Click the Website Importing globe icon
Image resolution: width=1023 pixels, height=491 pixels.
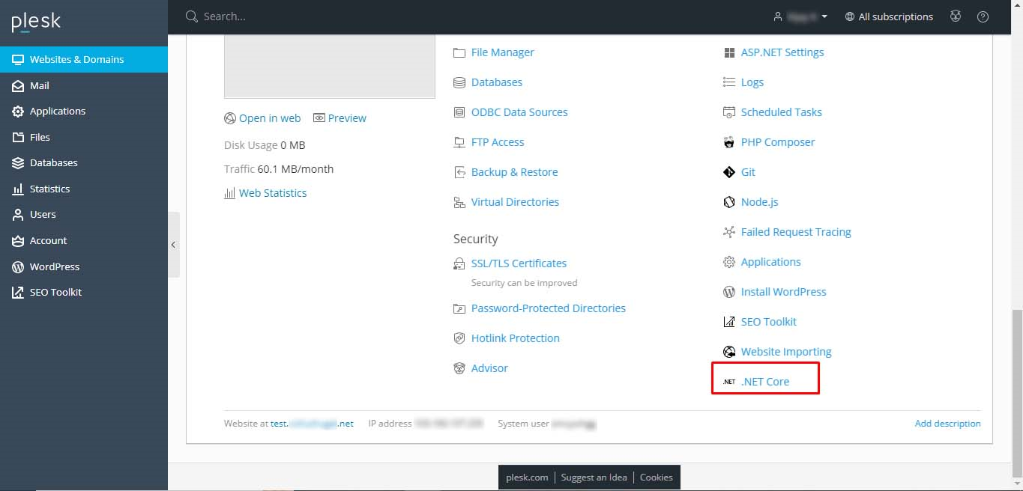pyautogui.click(x=728, y=352)
